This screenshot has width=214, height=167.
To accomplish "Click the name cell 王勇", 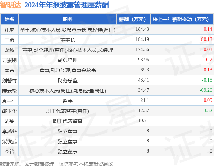I will (9, 40).
